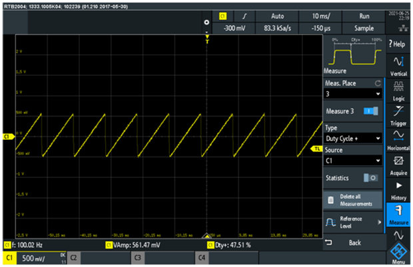This screenshot has width=413, height=267.
Task: Click the VAmp: 561.47 mV measurement
Action: [x=133, y=245]
